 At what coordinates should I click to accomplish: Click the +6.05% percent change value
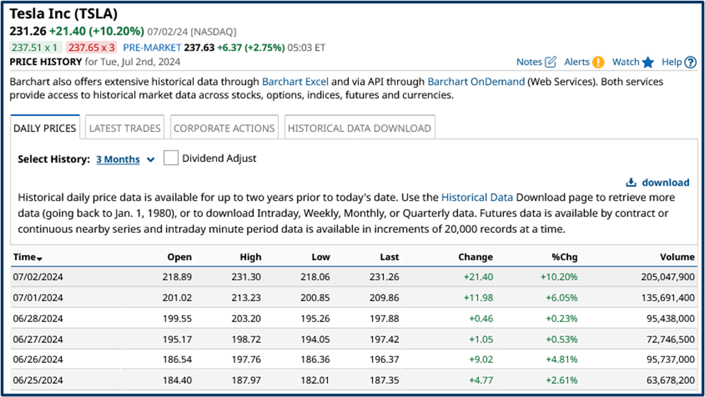click(x=562, y=298)
